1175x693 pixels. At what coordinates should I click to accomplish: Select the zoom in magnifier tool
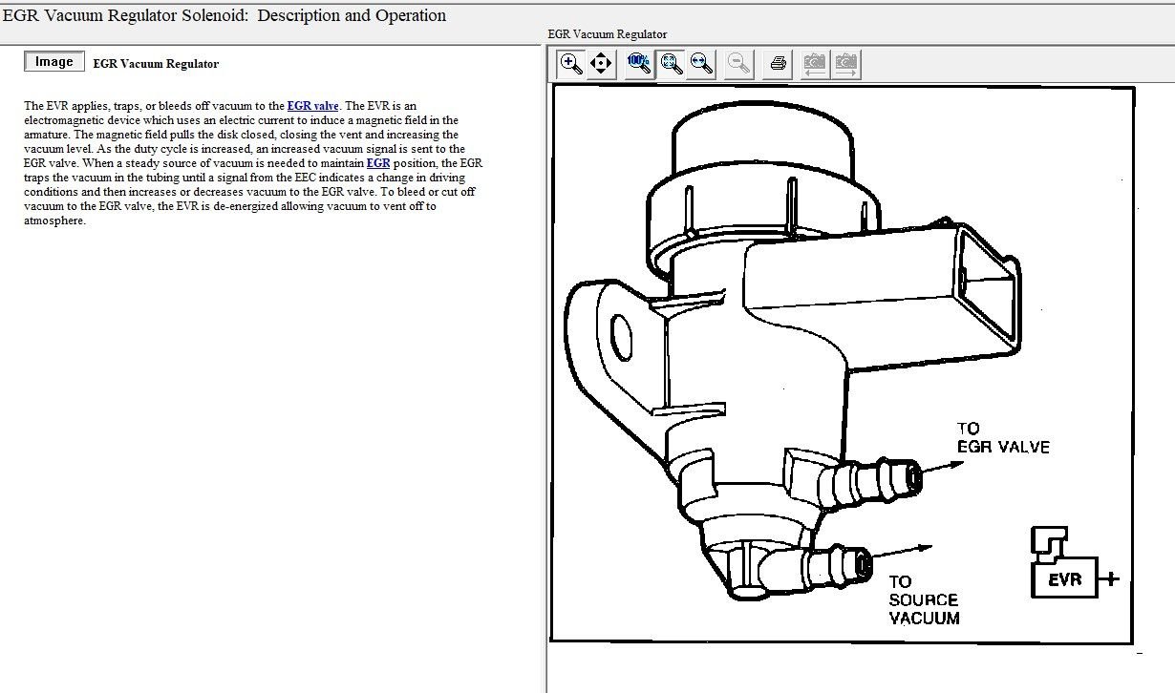click(x=571, y=64)
